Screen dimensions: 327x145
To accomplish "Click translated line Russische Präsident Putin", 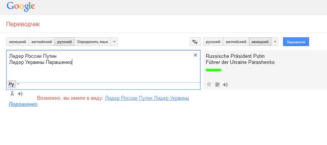I will [x=235, y=56].
